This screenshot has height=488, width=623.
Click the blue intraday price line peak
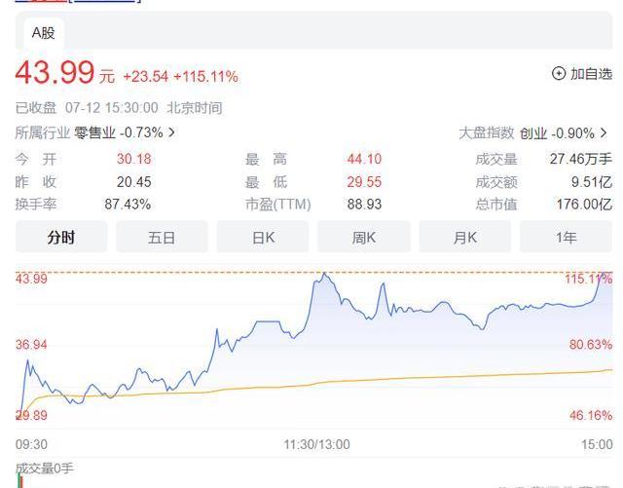tap(323, 275)
